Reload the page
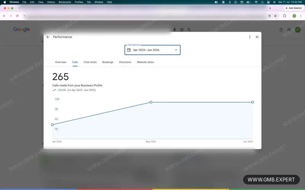This screenshot has width=305, height=190. pos(17,16)
